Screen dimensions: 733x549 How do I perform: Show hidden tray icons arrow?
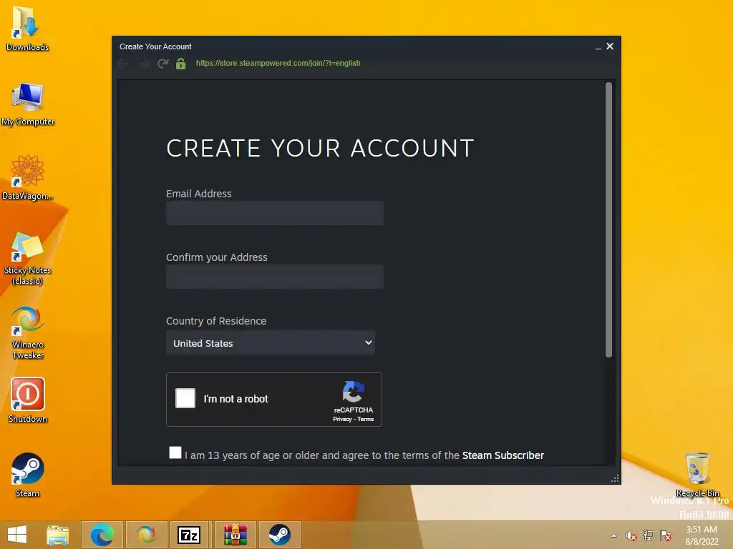(x=613, y=535)
